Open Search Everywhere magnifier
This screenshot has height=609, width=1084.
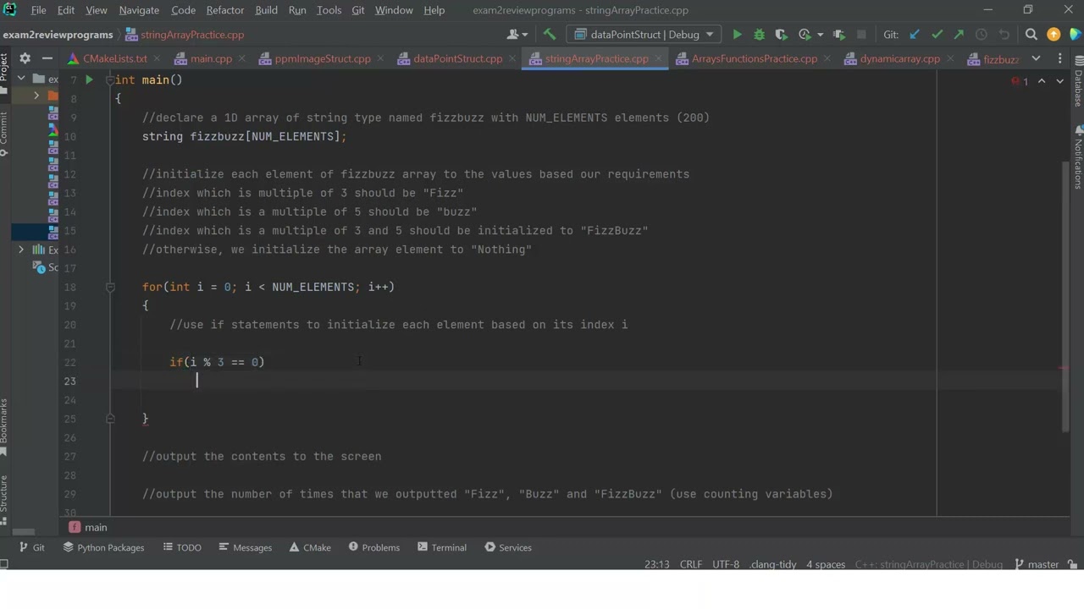click(1031, 35)
